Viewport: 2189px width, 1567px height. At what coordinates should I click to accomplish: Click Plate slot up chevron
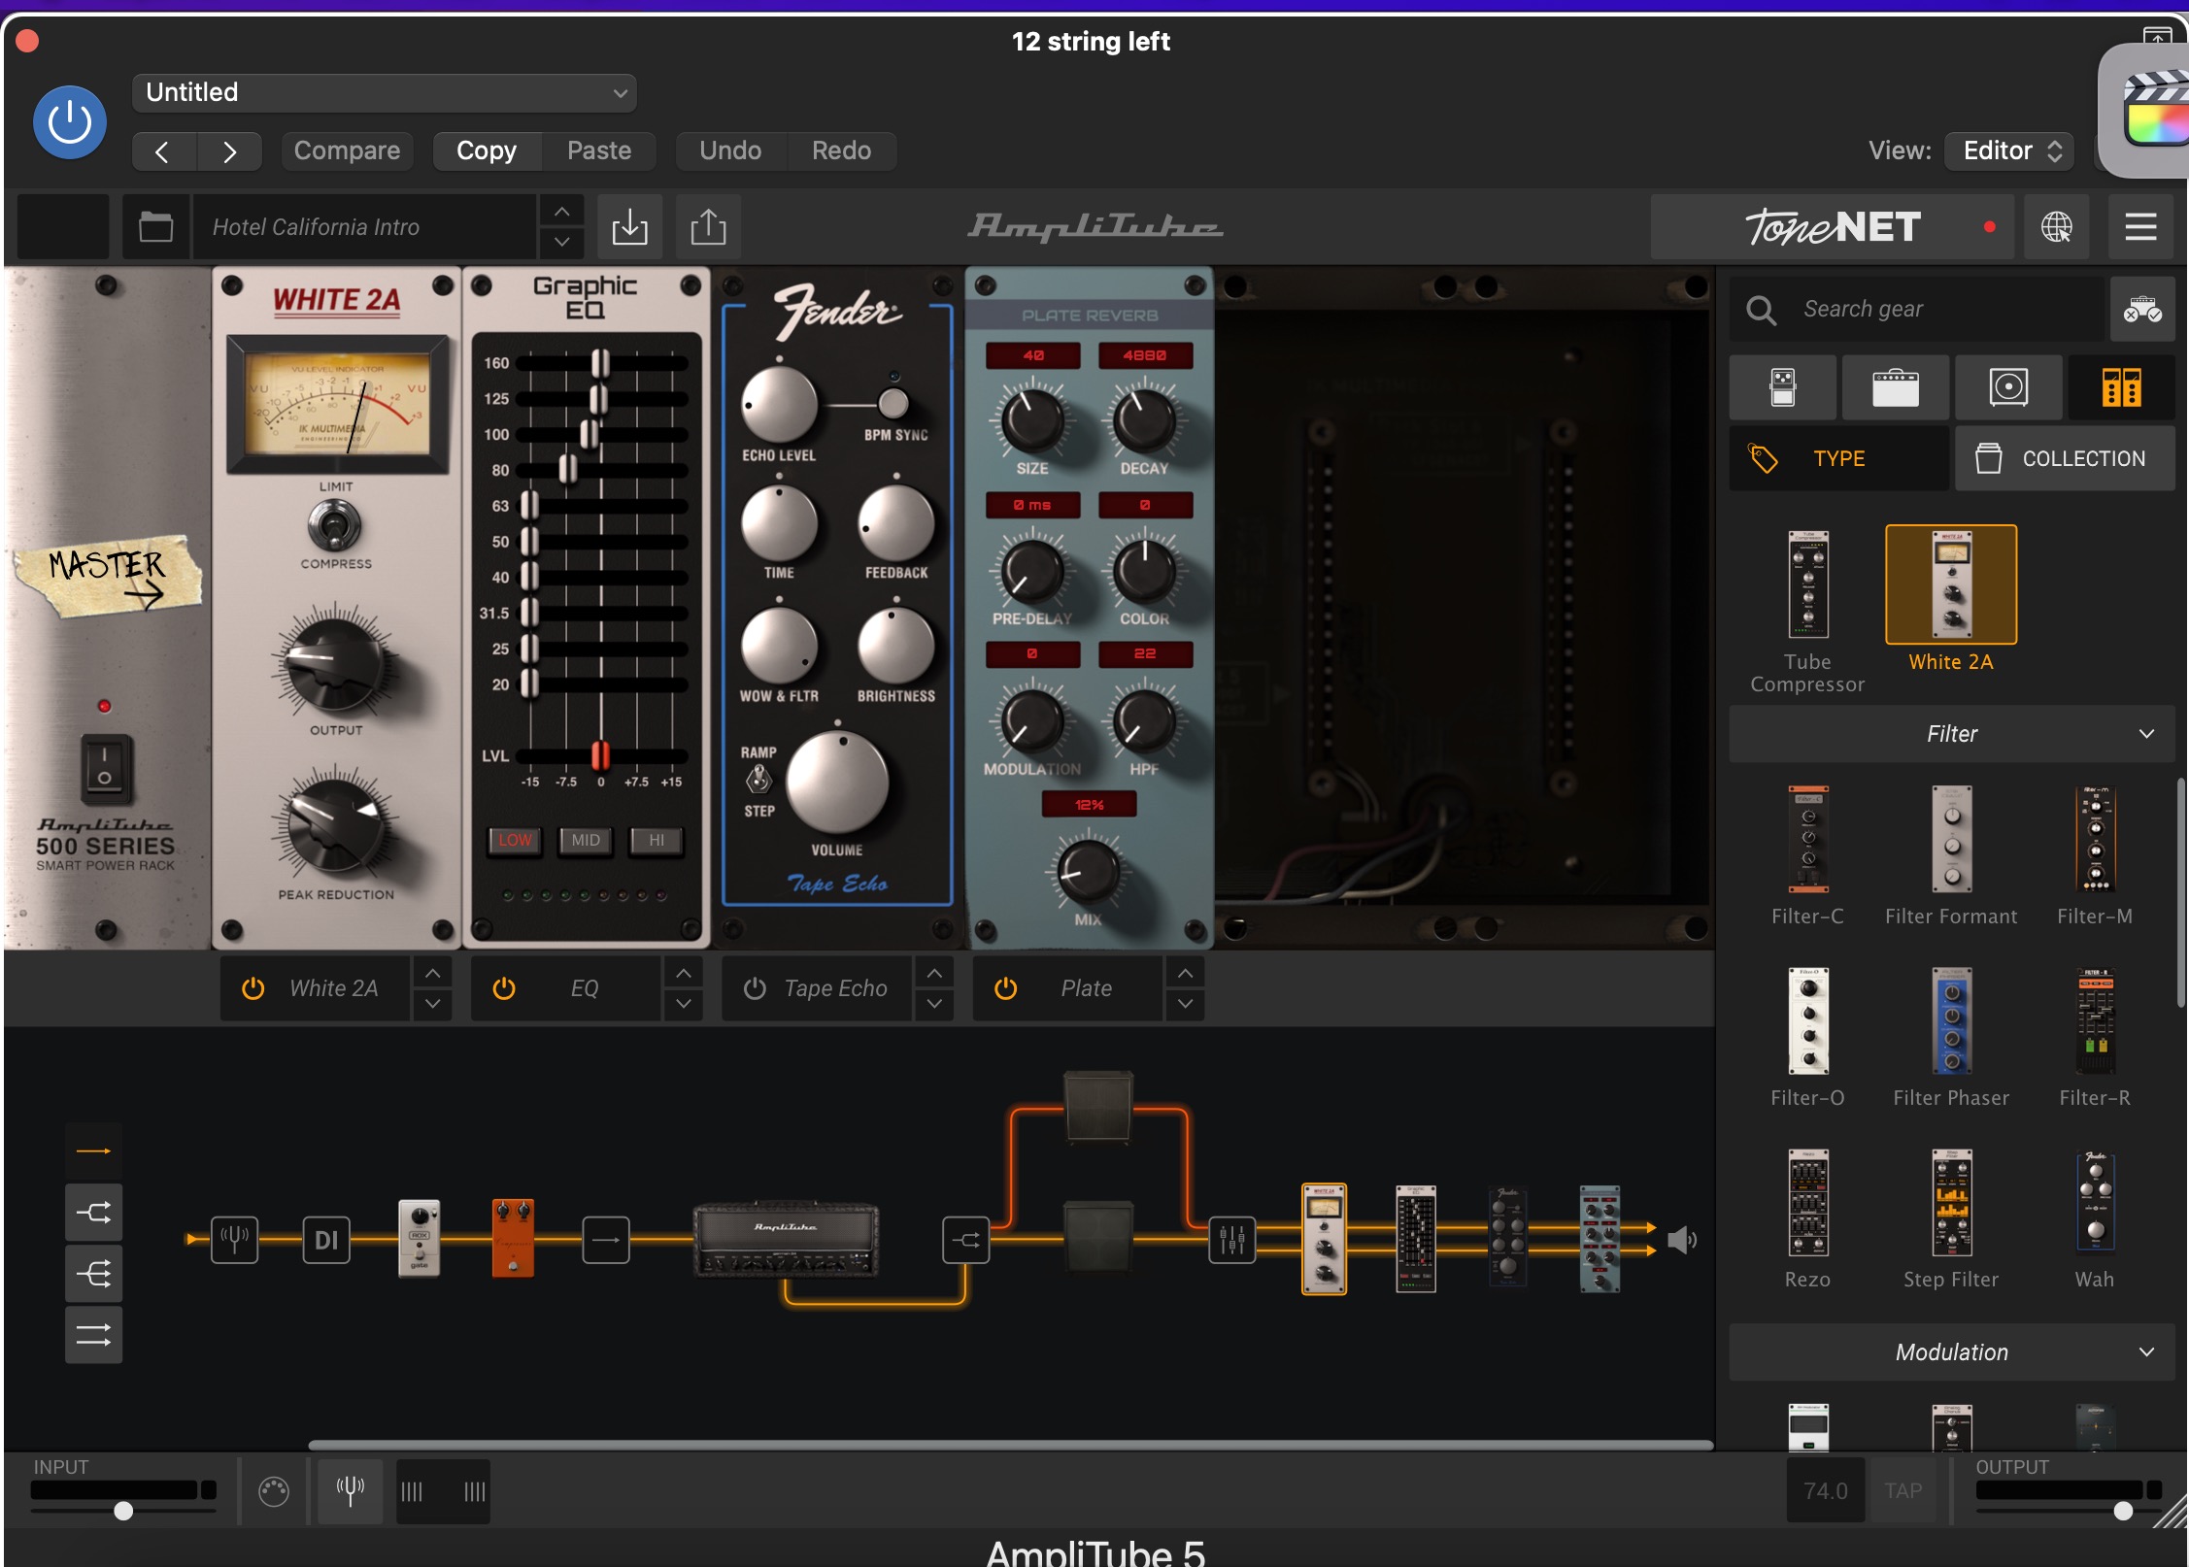[x=1185, y=972]
